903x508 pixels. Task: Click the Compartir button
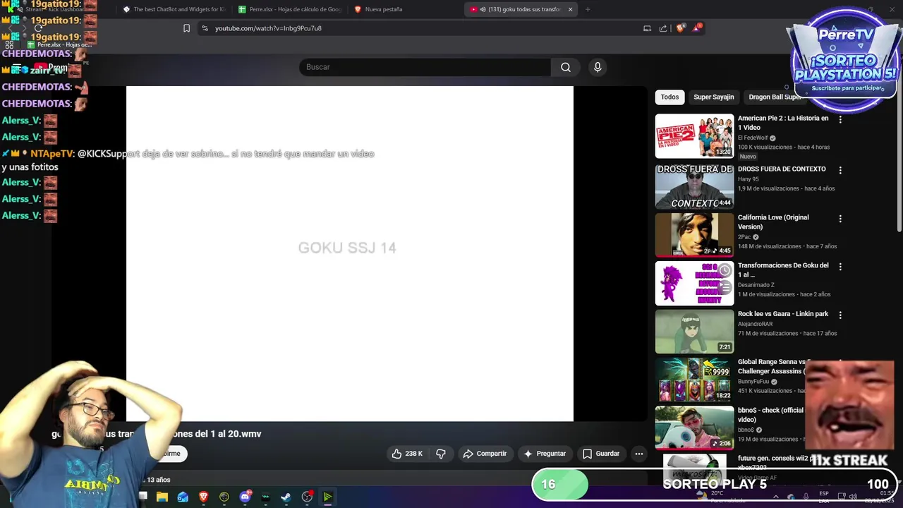[485, 454]
